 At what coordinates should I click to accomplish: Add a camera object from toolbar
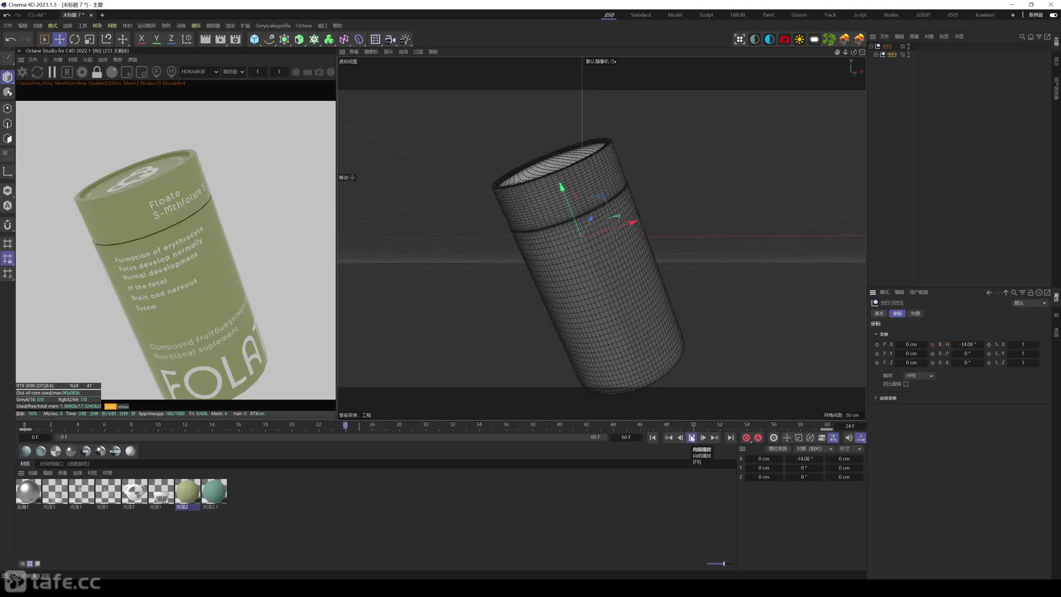click(390, 39)
